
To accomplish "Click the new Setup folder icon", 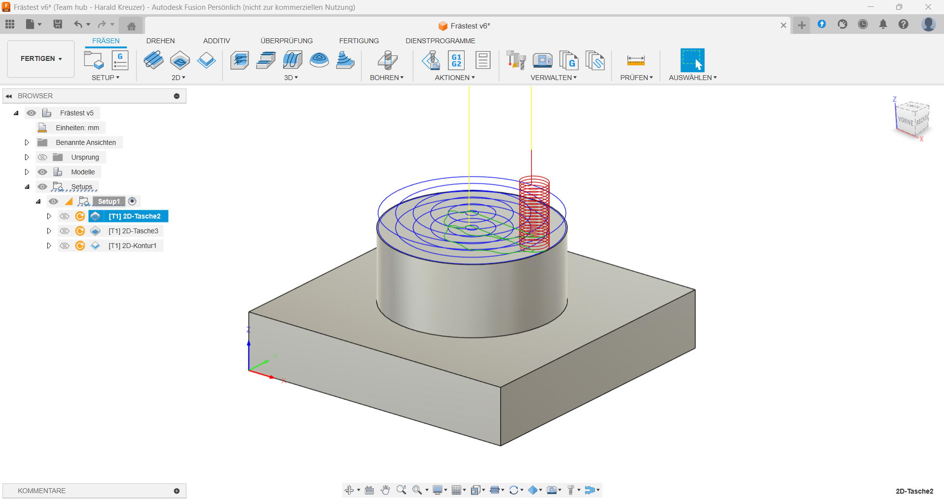I will point(93,60).
